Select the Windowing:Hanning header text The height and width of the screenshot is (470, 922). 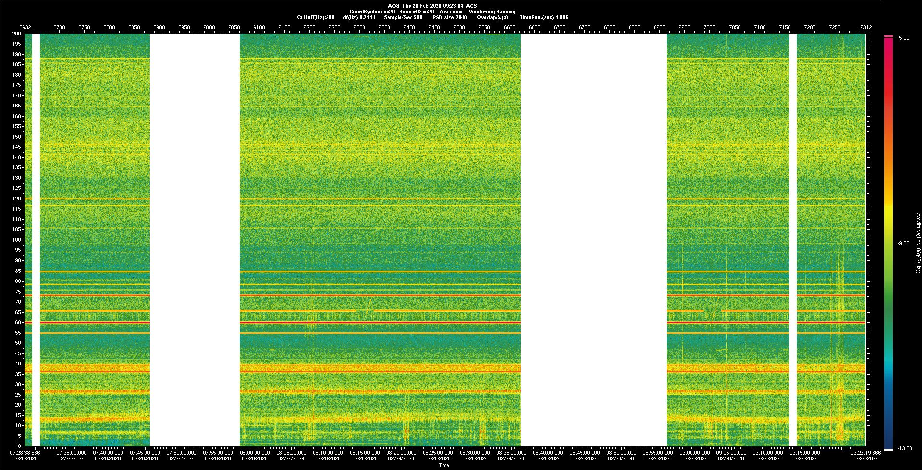click(492, 12)
